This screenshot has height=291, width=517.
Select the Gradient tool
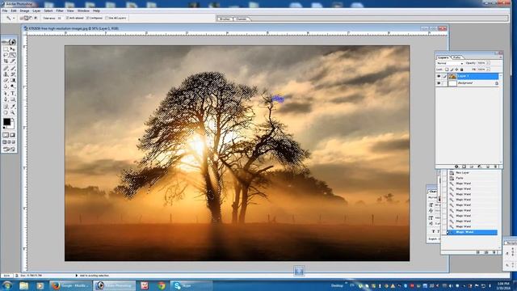(x=13, y=81)
